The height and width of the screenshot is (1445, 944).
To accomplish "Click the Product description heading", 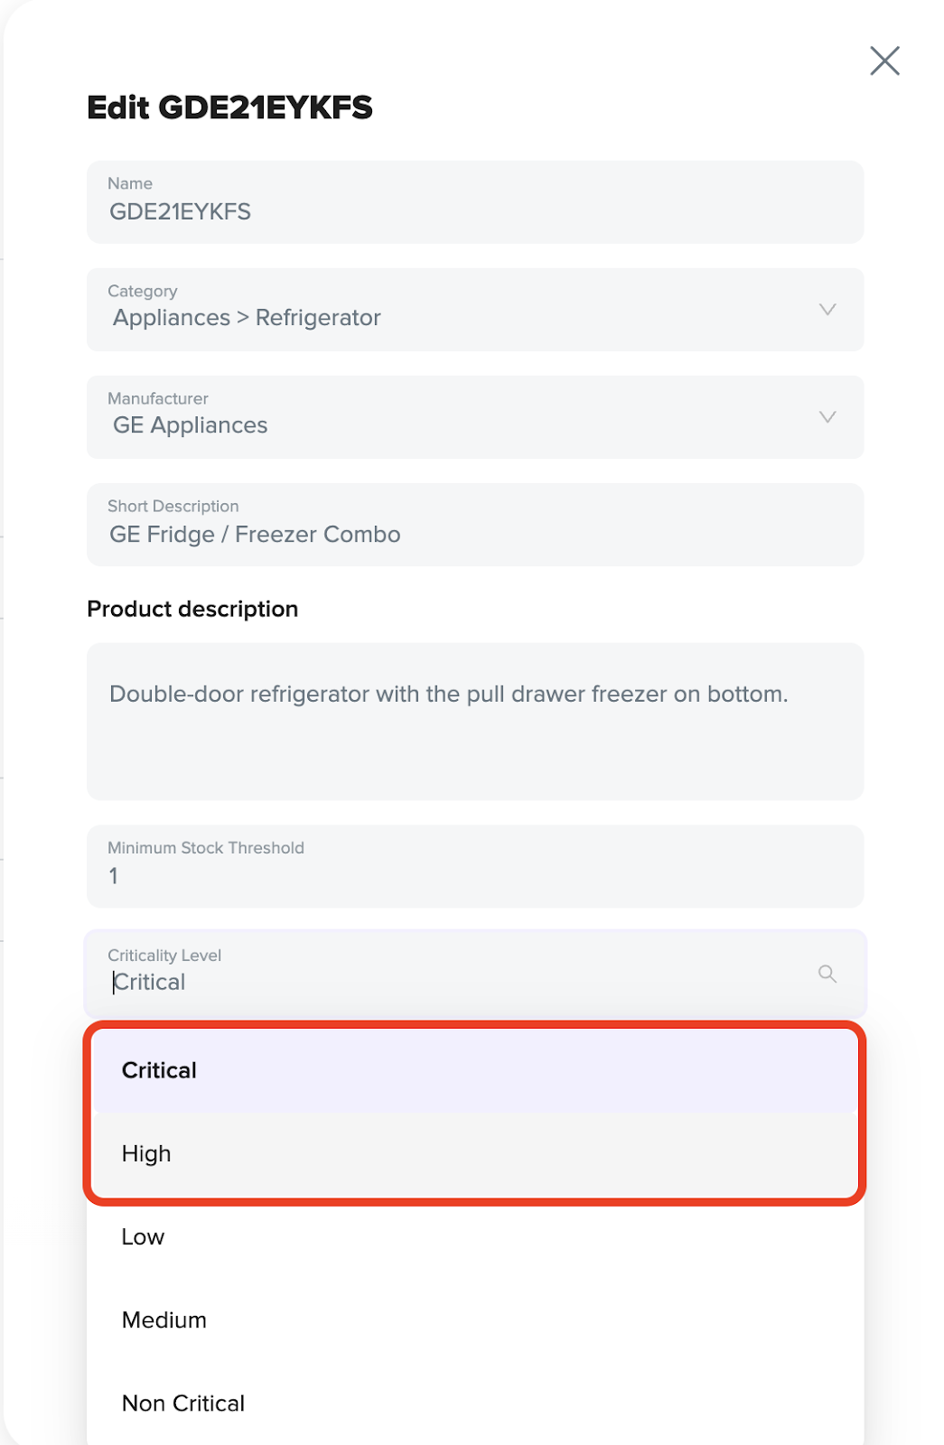I will [192, 609].
